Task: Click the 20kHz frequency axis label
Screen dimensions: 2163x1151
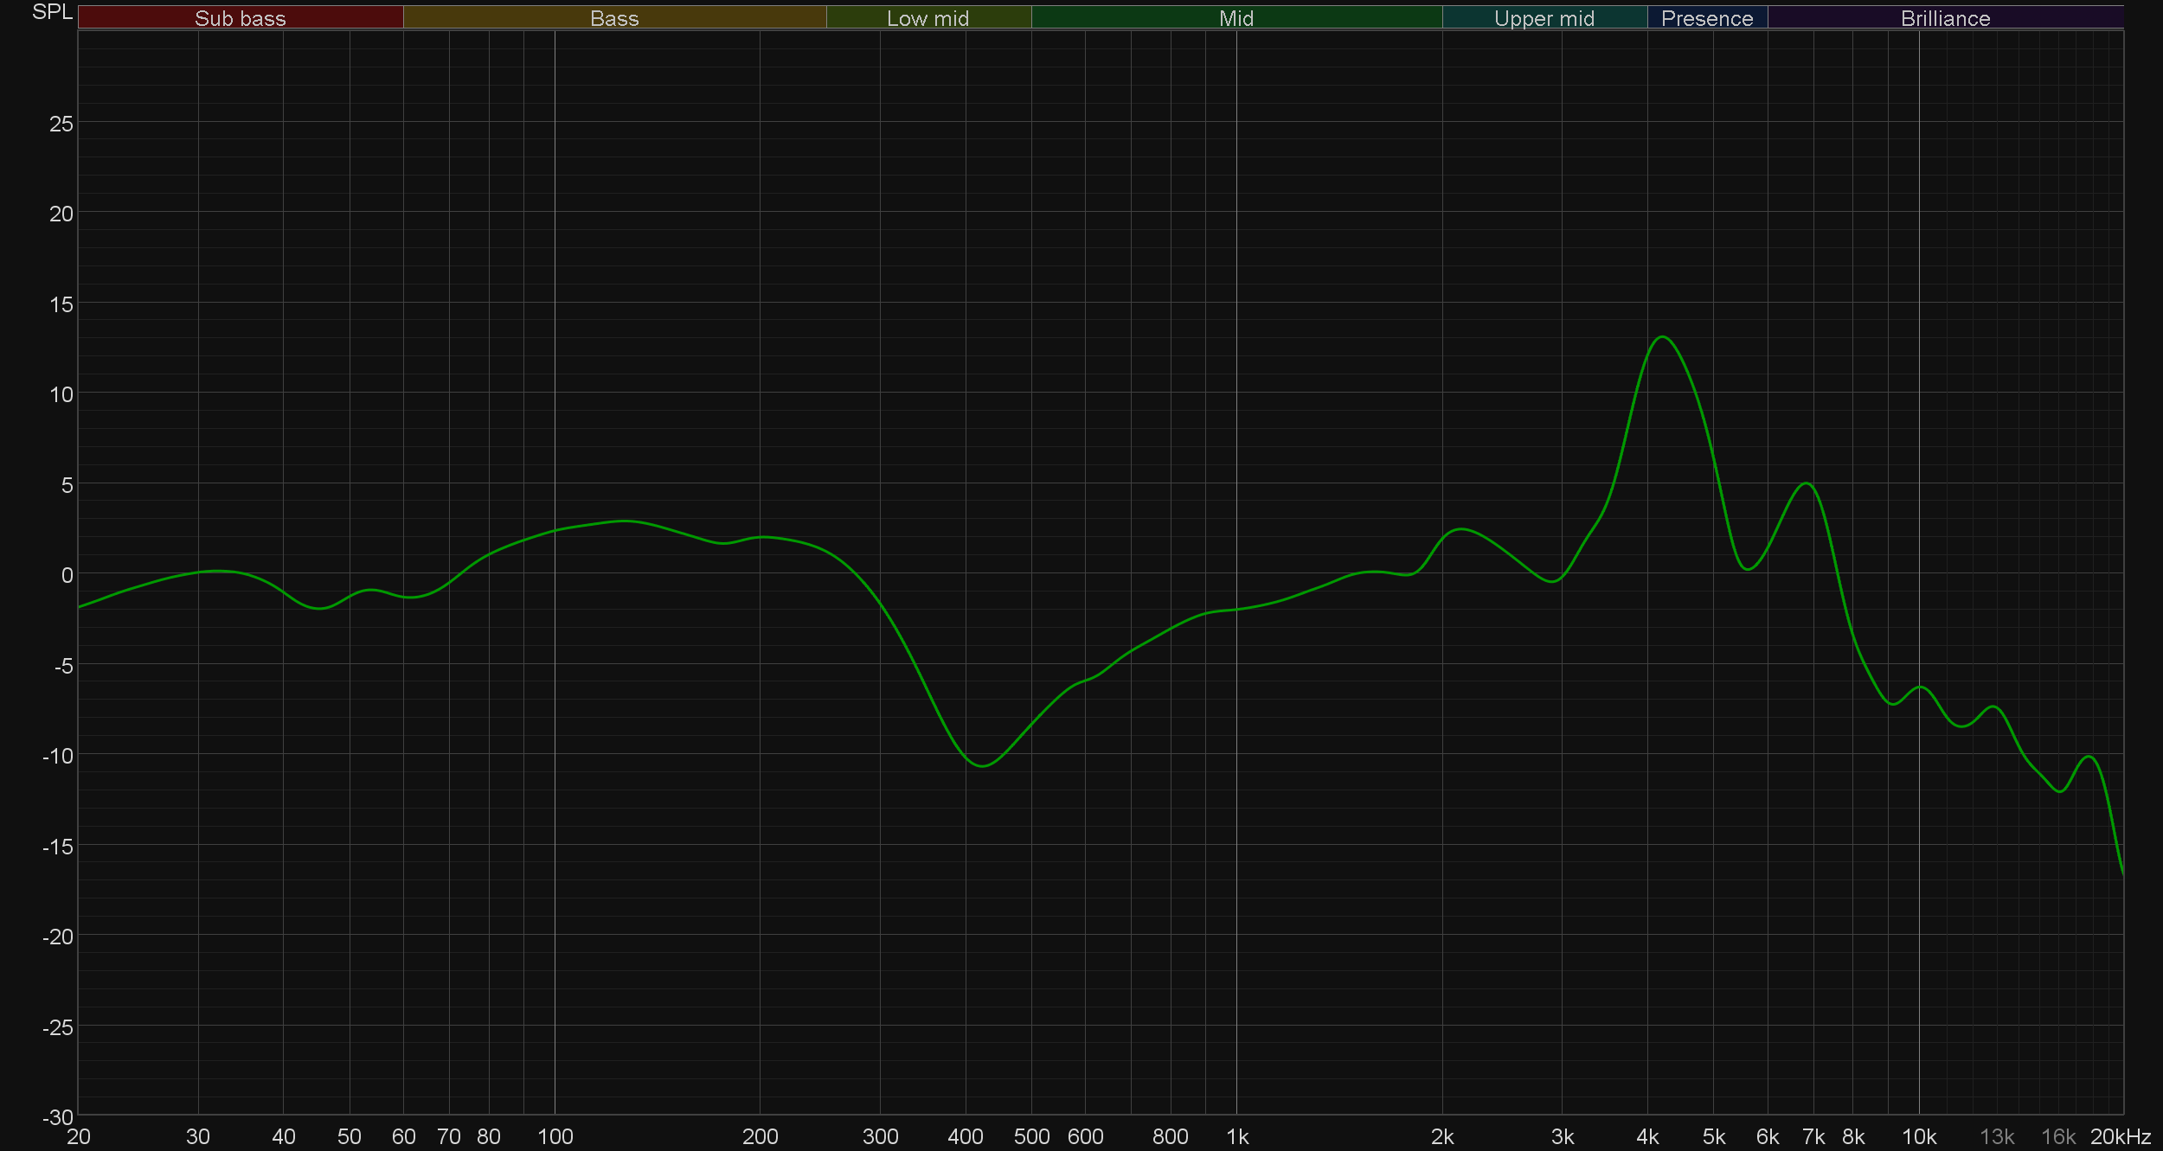Action: pos(2120,1136)
